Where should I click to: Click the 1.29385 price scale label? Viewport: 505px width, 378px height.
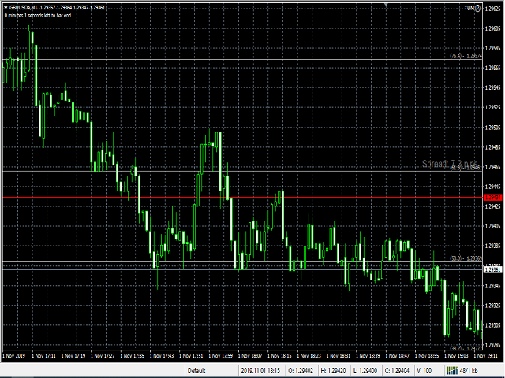coord(492,246)
